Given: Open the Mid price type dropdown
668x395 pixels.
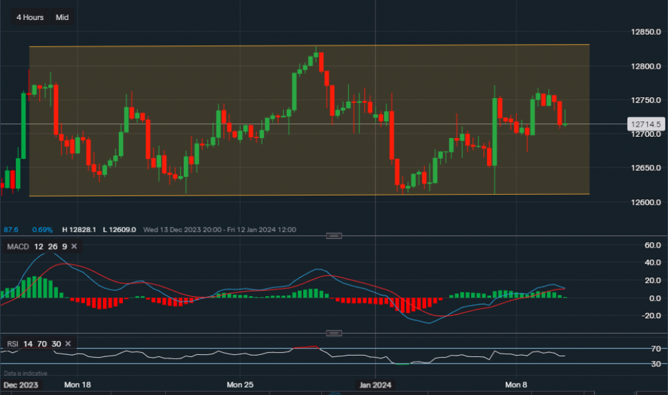Looking at the screenshot, I should (x=62, y=17).
